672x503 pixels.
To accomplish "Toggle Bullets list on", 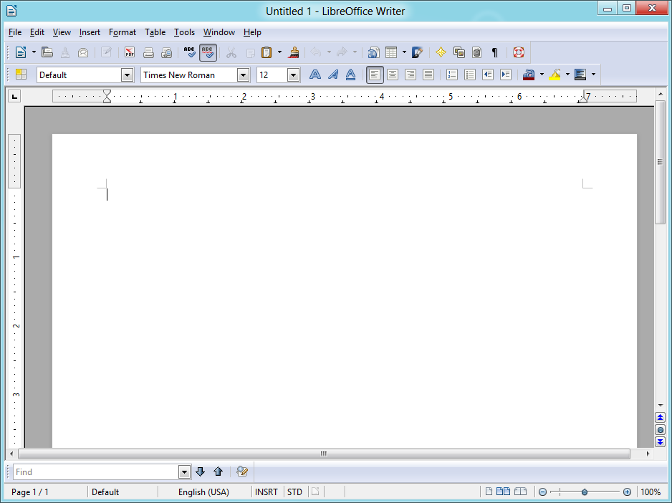I will coord(470,75).
